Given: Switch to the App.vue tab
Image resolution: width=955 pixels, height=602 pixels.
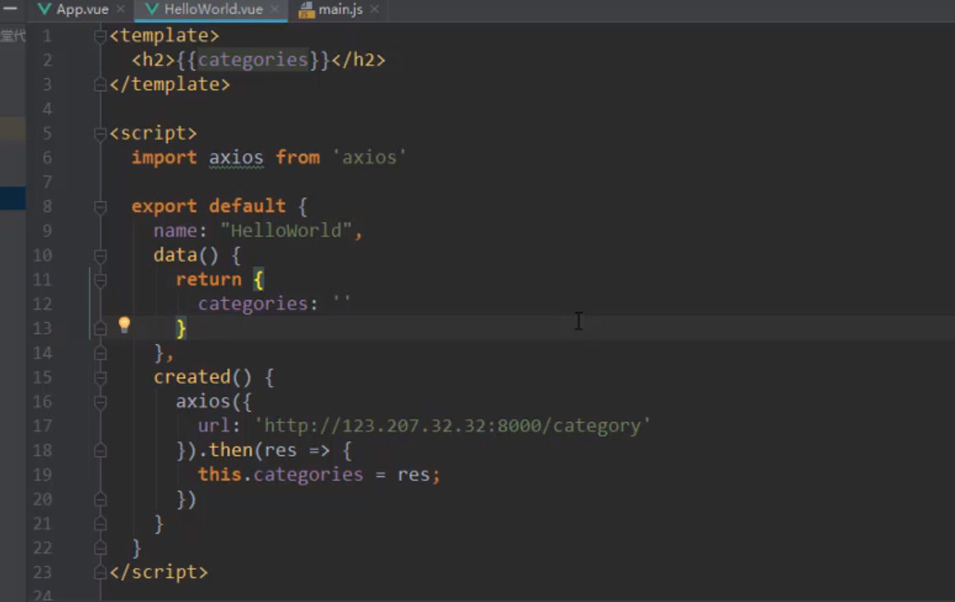Looking at the screenshot, I should point(81,9).
